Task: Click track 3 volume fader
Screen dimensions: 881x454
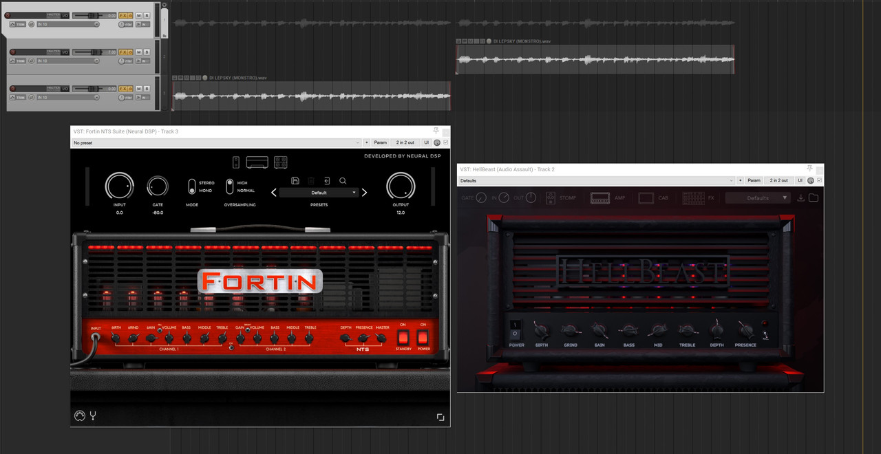Action: [94, 89]
